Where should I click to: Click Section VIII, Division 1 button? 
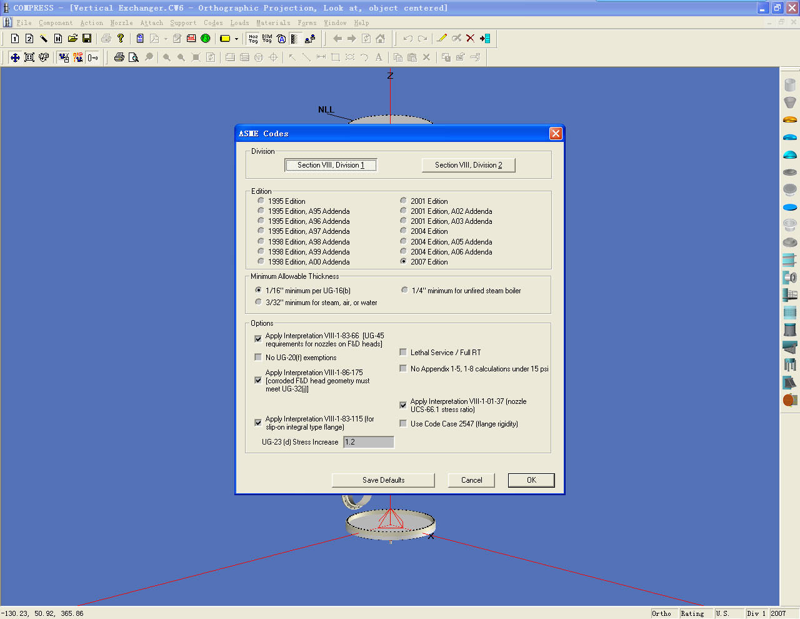click(331, 165)
